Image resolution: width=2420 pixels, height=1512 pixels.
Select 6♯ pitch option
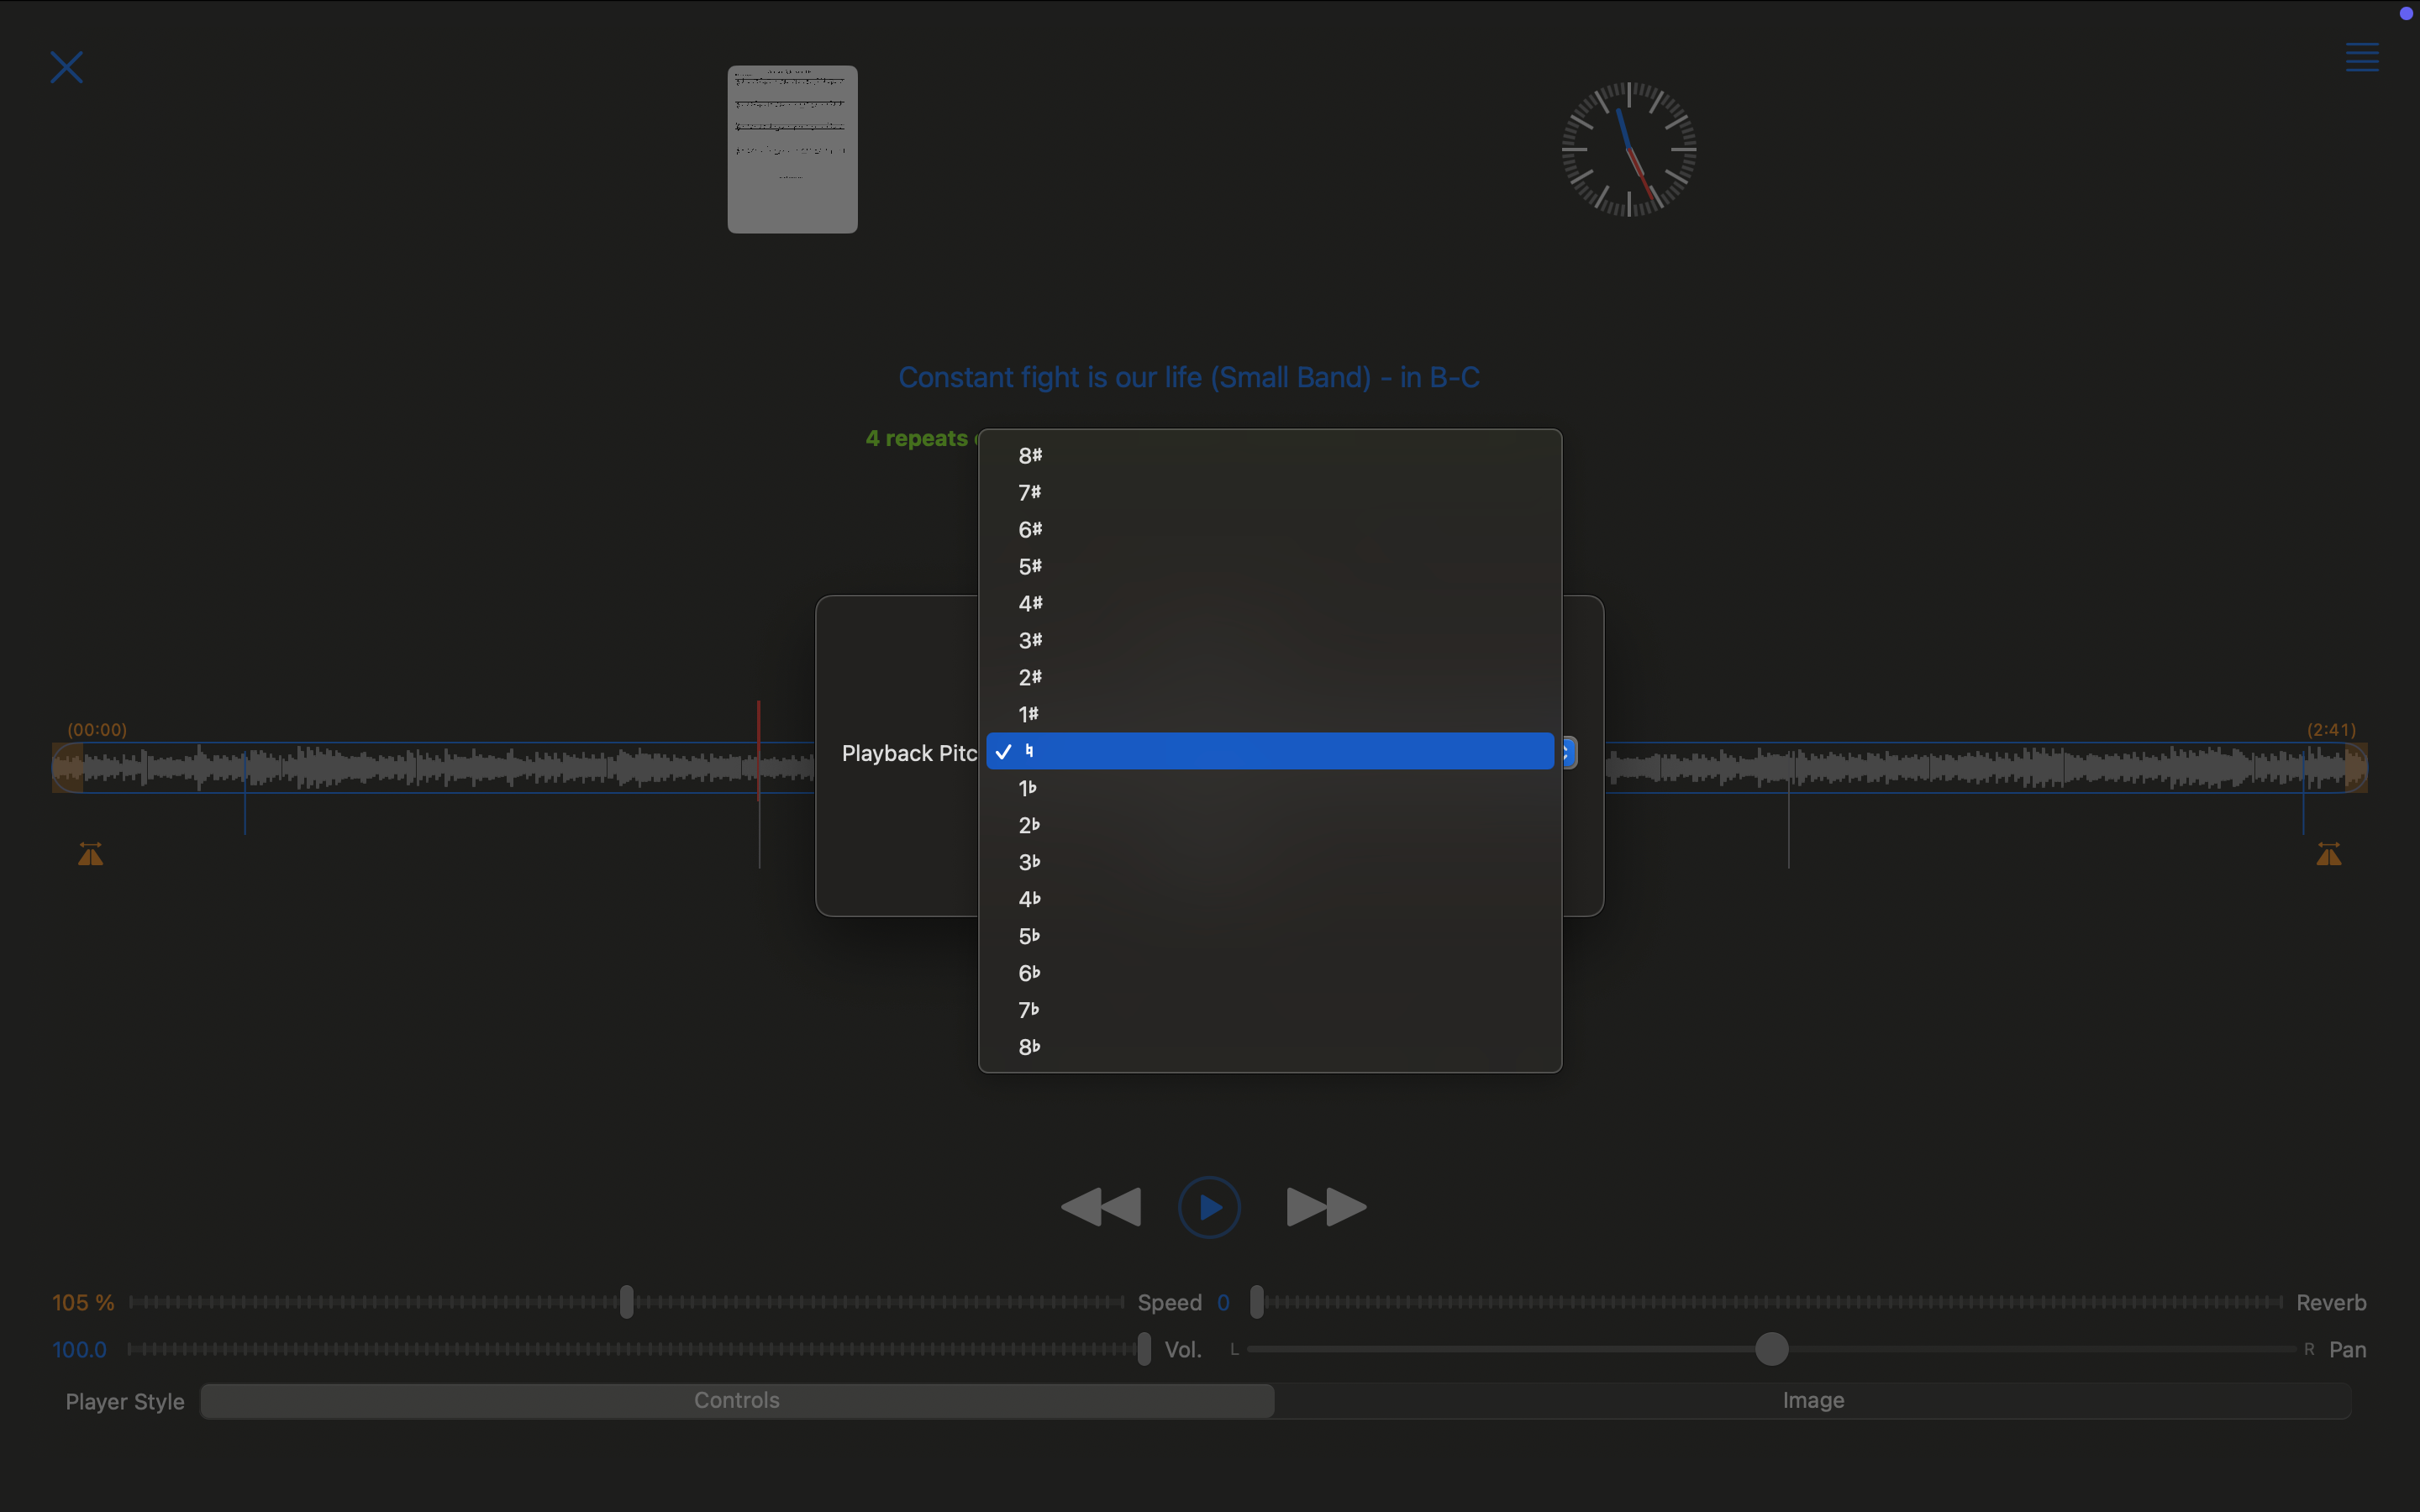click(x=1270, y=530)
